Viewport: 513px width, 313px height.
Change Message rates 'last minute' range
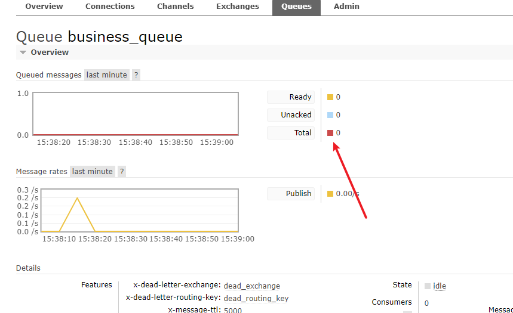coord(92,172)
